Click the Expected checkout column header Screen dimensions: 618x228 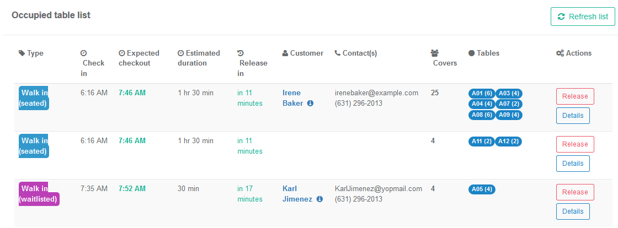pyautogui.click(x=139, y=58)
